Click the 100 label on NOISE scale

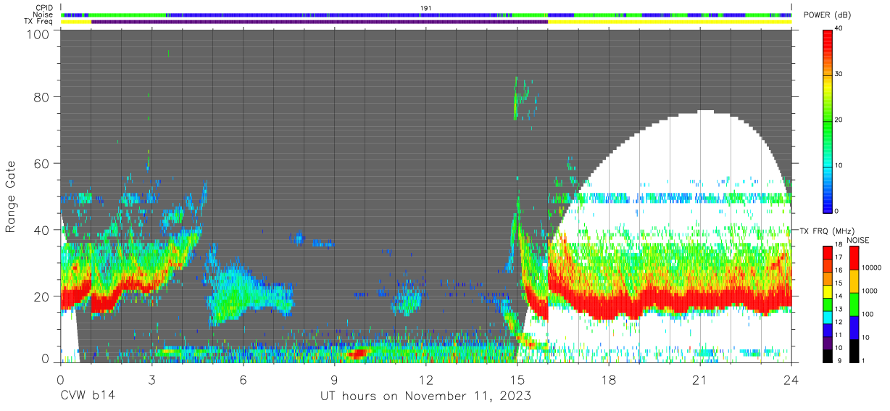[868, 315]
